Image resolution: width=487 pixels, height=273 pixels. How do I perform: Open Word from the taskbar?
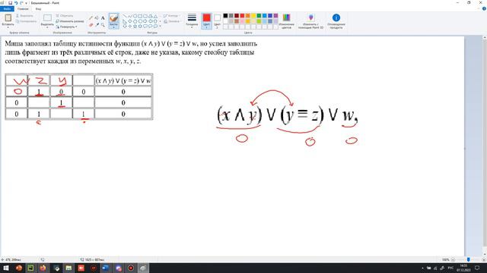[106, 268]
